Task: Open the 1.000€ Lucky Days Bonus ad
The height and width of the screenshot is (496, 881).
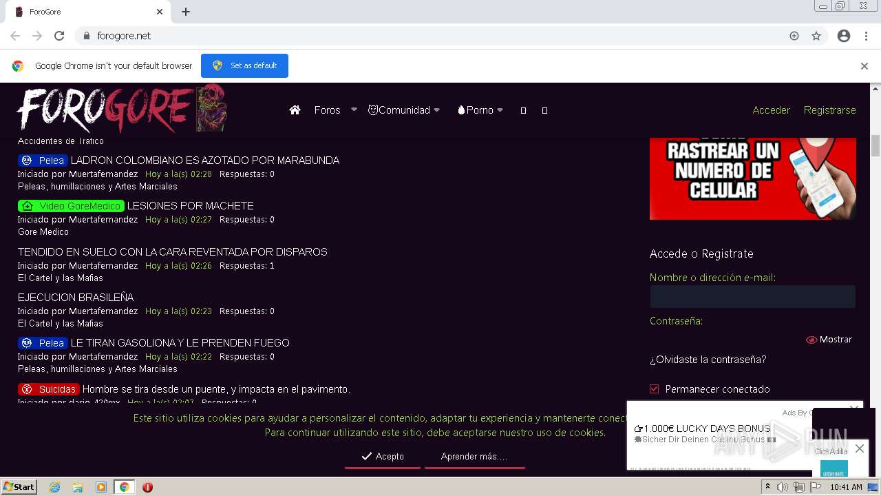Action: [702, 428]
